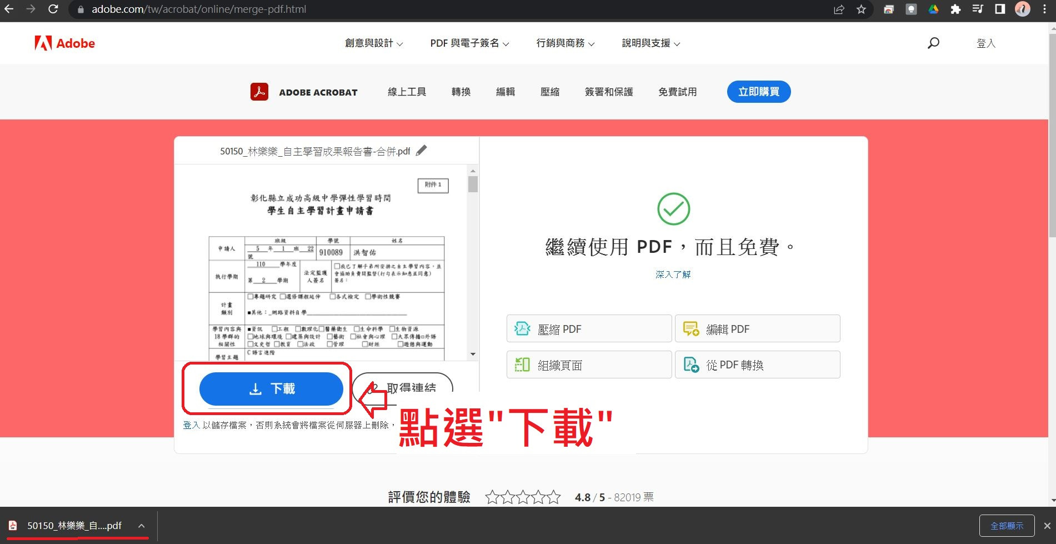This screenshot has height=544, width=1056.
Task: Expand 行銷與商務 menu
Action: [x=565, y=43]
